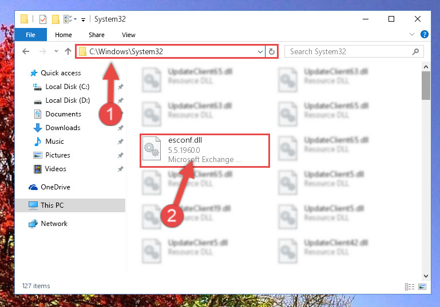Screen dimensions: 440x307
Task: Click the vertical scrollbar thumb
Action: (426, 86)
